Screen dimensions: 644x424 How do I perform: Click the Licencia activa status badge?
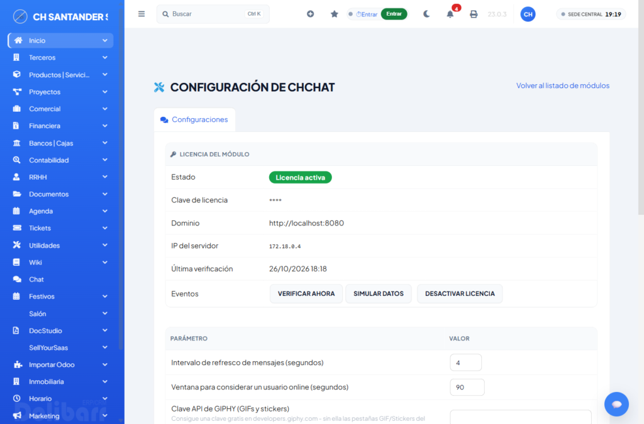(x=300, y=177)
